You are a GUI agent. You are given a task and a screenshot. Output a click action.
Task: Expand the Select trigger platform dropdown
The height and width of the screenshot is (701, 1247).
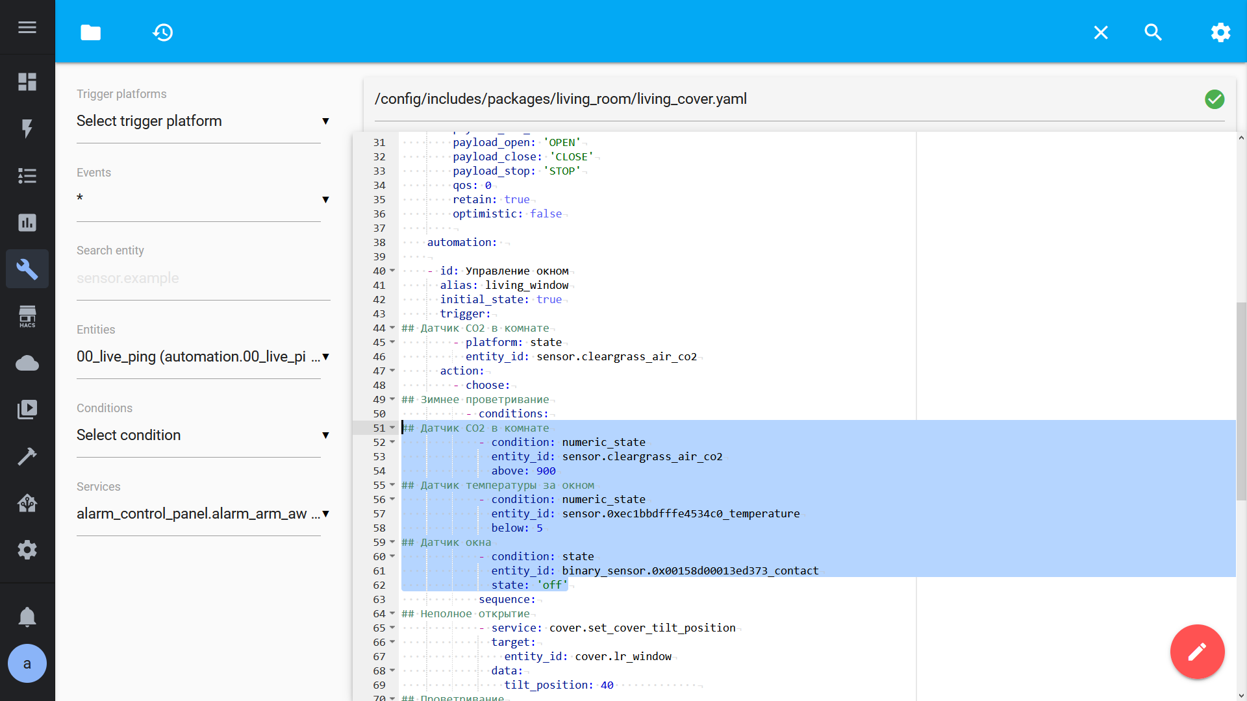(x=203, y=121)
